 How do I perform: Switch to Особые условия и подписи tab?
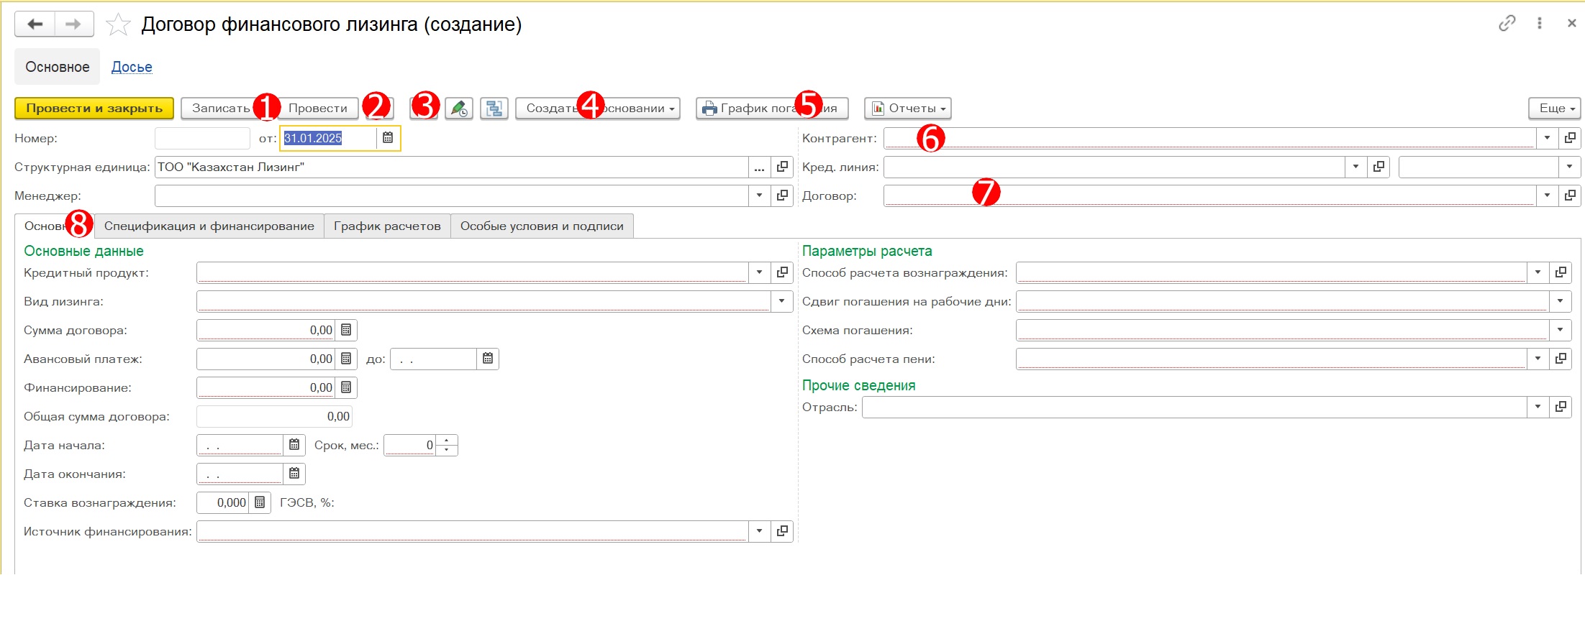tap(542, 226)
